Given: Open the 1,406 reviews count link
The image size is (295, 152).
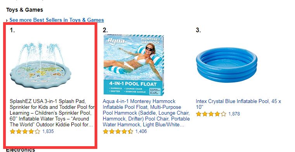Looking at the screenshot, I should pyautogui.click(x=141, y=131).
